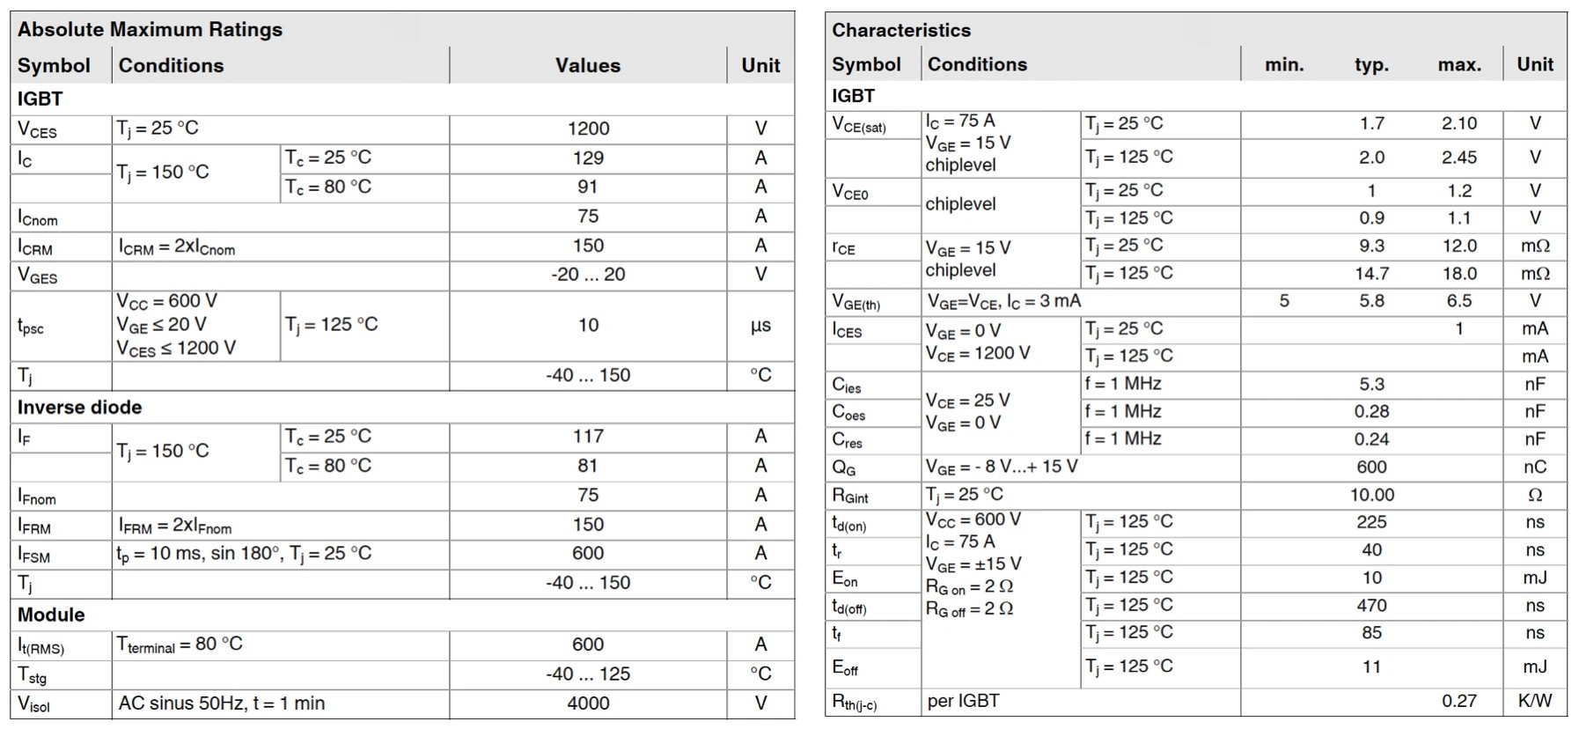Select the RGint typical value 10.00
The height and width of the screenshot is (729, 1579).
click(1371, 495)
